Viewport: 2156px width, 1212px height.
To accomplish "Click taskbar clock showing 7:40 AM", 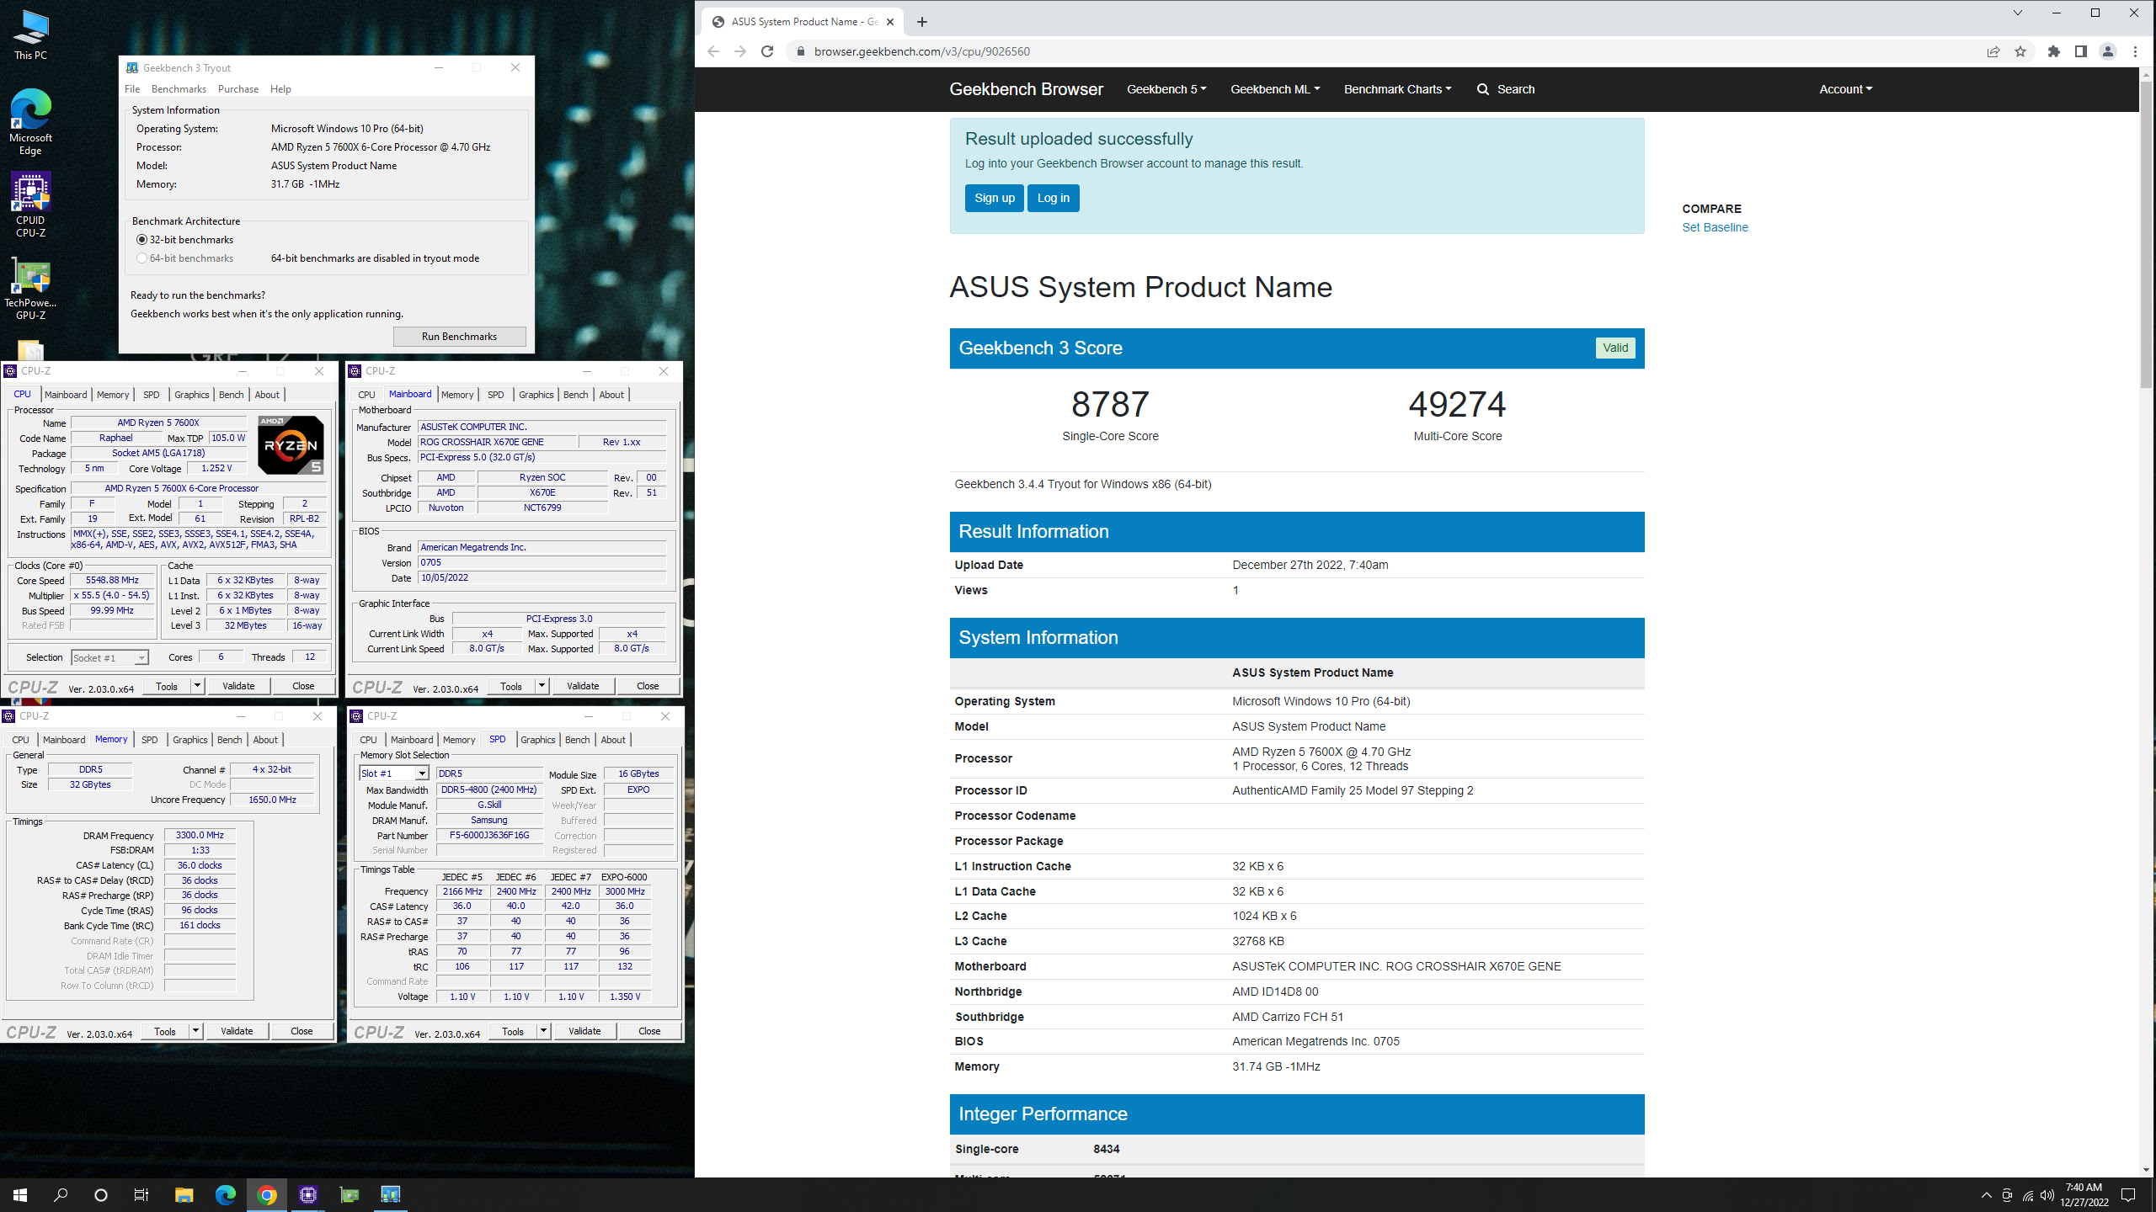I will click(2084, 1195).
